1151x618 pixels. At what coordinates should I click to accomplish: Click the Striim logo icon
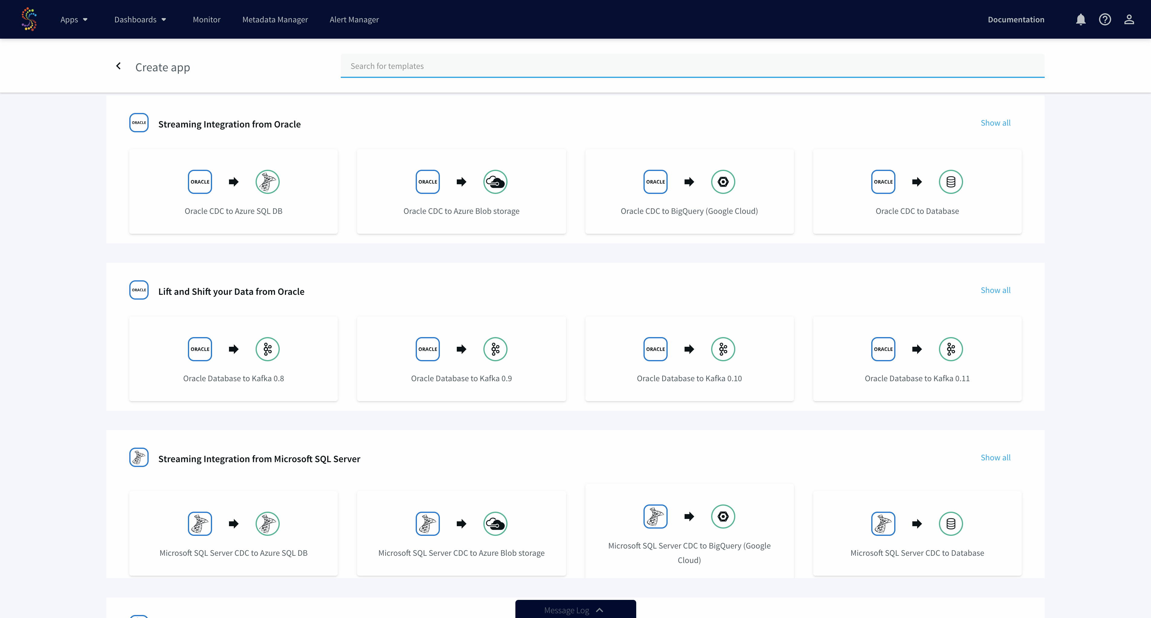point(29,19)
